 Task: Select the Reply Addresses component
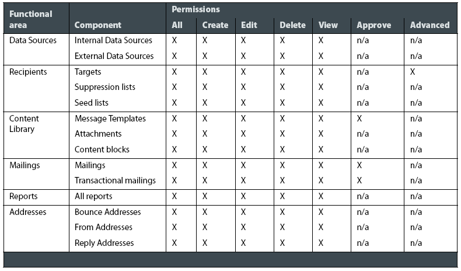pyautogui.click(x=104, y=243)
